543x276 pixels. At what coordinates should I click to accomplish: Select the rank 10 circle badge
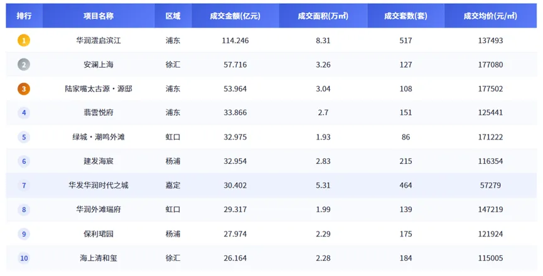coord(24,258)
